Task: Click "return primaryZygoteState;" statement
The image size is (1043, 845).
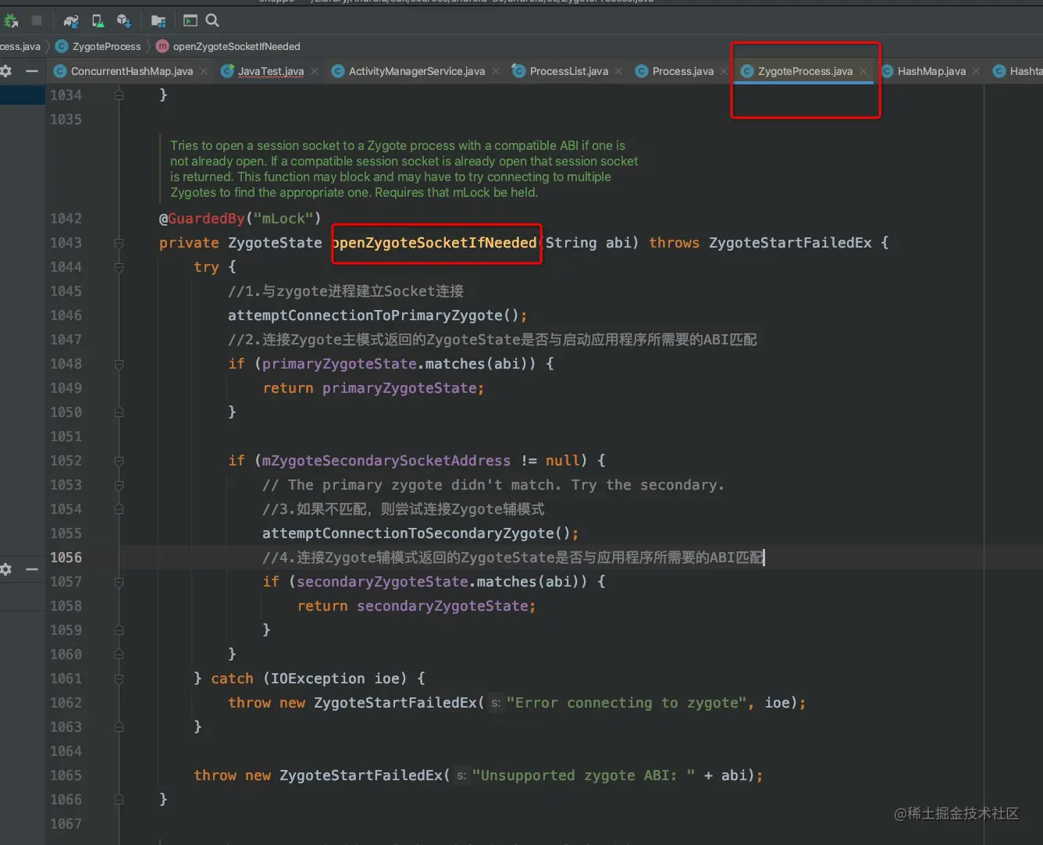Action: pyautogui.click(x=373, y=388)
